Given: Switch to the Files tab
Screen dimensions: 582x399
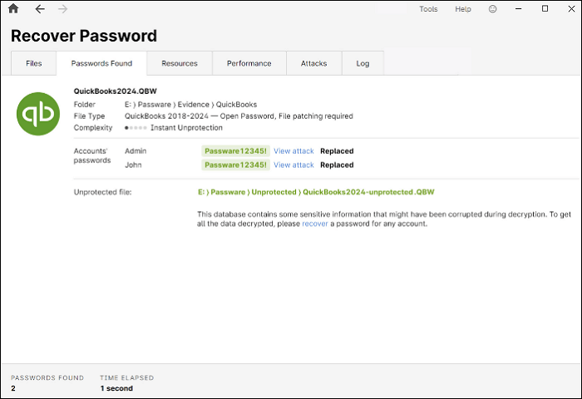Looking at the screenshot, I should pos(33,63).
